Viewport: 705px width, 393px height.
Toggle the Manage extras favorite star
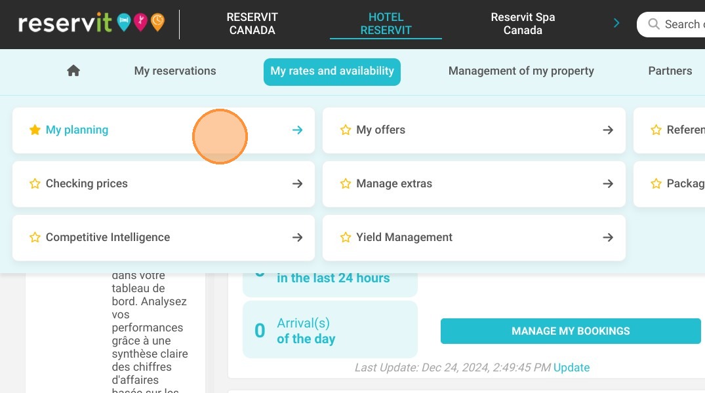coord(346,183)
